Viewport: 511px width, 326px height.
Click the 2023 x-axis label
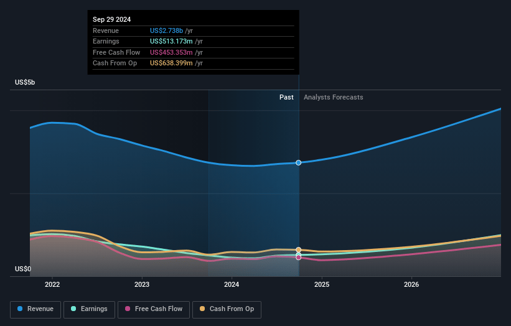point(142,284)
